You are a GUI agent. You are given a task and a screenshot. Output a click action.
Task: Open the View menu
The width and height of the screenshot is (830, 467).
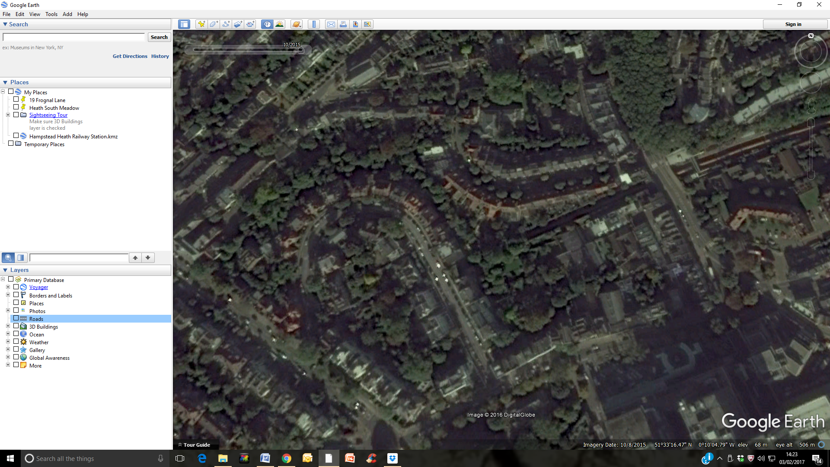click(x=35, y=14)
